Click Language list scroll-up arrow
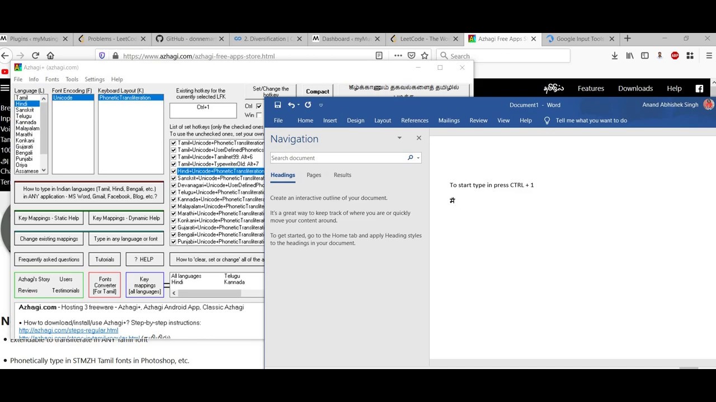This screenshot has width=716, height=402. coord(44,98)
